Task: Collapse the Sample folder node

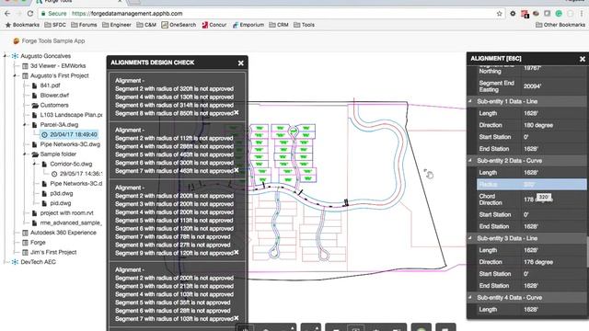Action: pyautogui.click(x=25, y=154)
